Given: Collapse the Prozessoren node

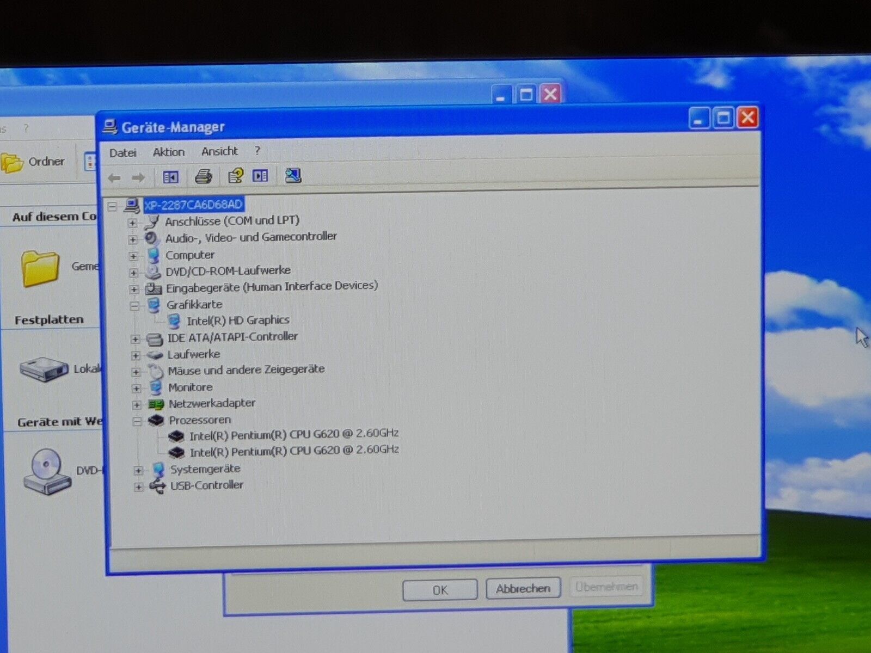Looking at the screenshot, I should (137, 421).
